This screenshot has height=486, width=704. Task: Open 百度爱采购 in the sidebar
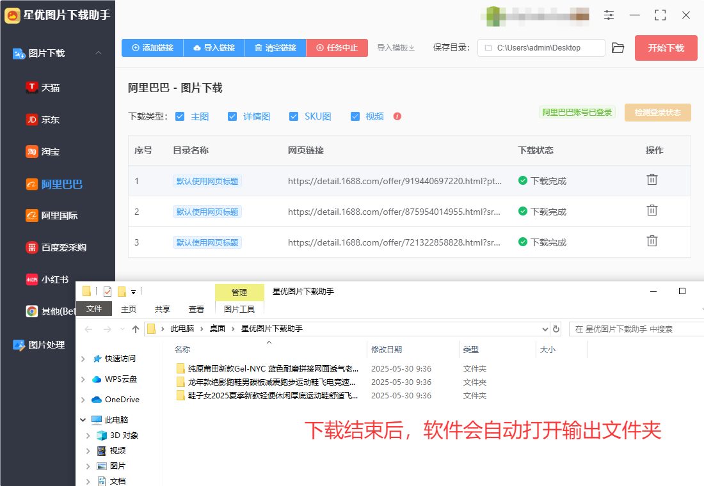pos(56,247)
